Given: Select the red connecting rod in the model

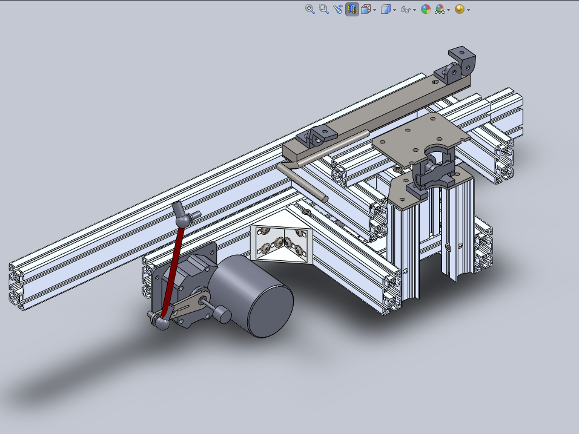Looking at the screenshot, I should coord(173,271).
